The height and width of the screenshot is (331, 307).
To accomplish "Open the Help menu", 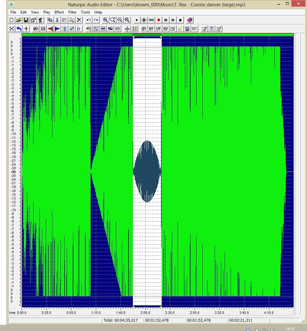I will click(x=98, y=12).
